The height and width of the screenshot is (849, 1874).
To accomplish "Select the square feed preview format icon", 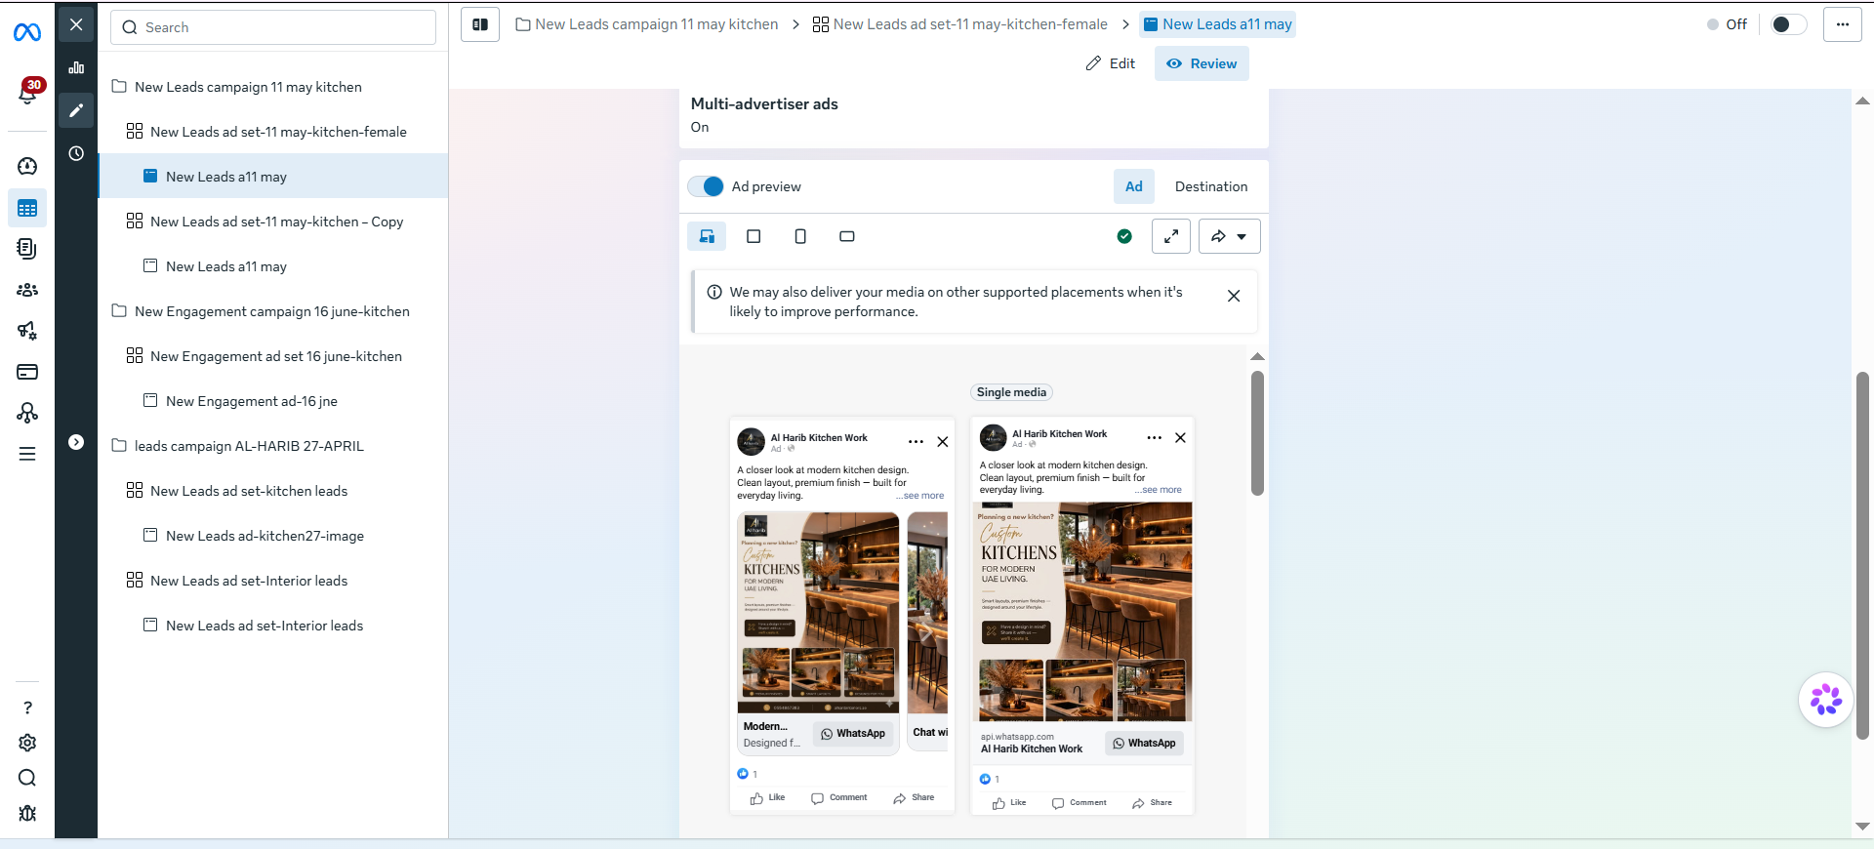I will pyautogui.click(x=754, y=236).
